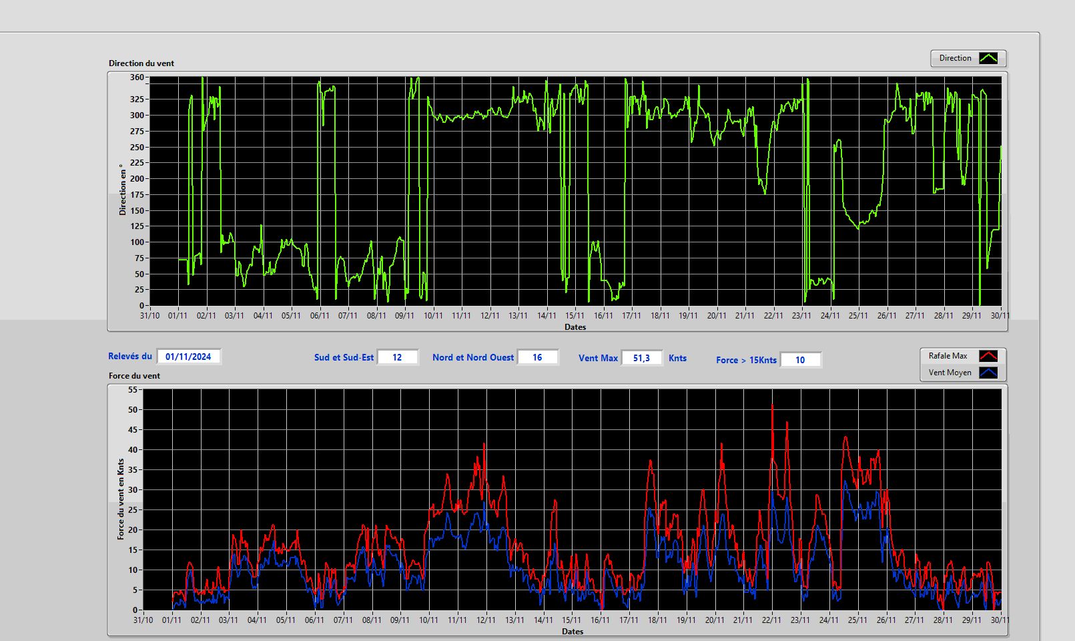The image size is (1075, 641).
Task: Click the Vent Moyen legend label
Action: 950,373
